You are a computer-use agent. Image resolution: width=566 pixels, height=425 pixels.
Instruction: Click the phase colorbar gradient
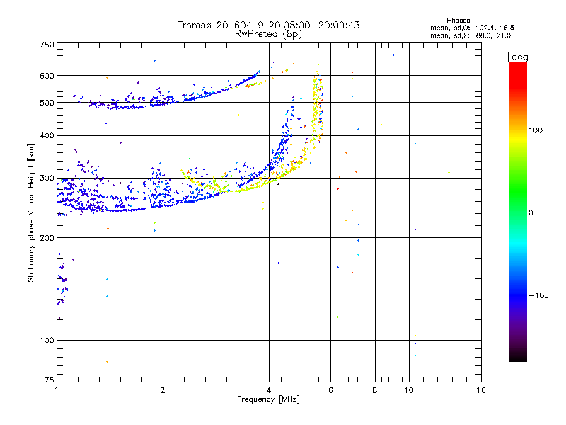click(x=518, y=211)
